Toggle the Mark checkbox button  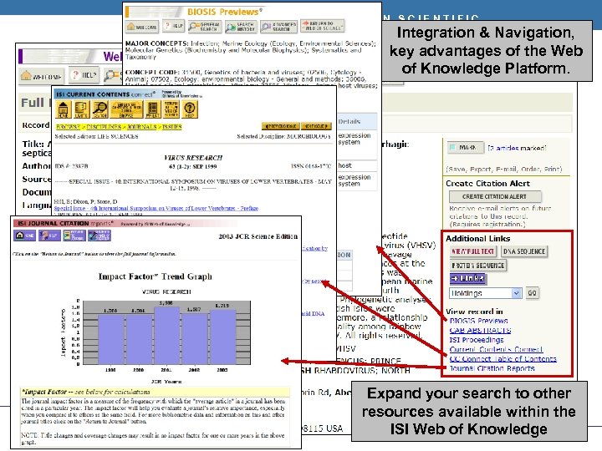point(466,148)
